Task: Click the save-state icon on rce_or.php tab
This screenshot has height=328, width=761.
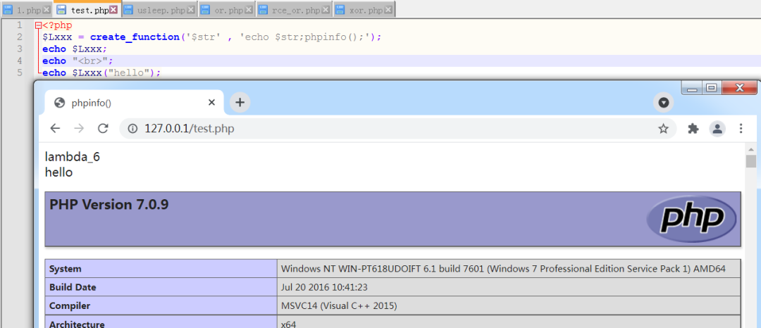Action: 263,10
